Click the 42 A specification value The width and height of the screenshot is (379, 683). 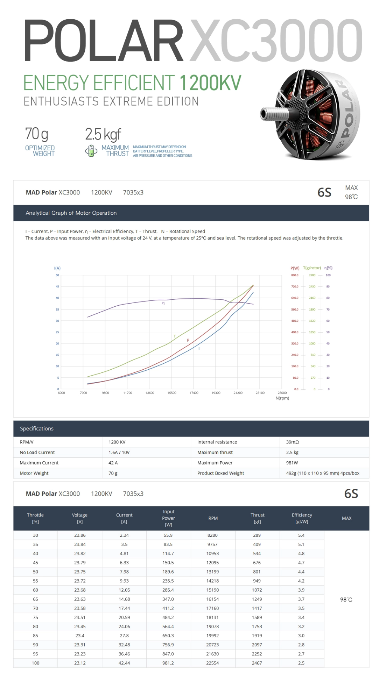[x=113, y=463]
